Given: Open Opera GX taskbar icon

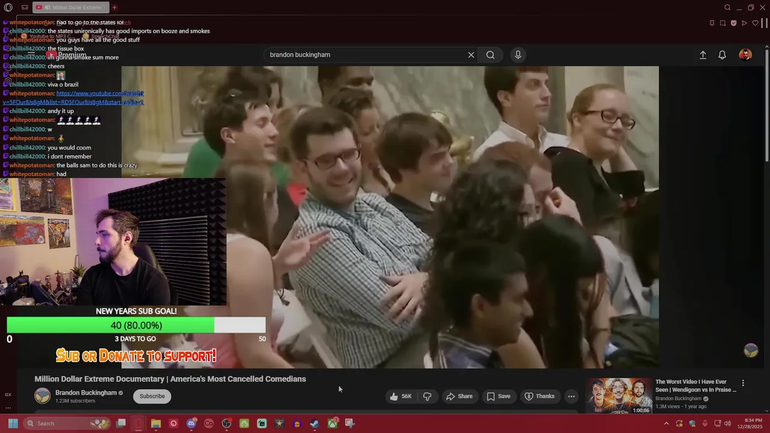Looking at the screenshot, I should (138, 423).
